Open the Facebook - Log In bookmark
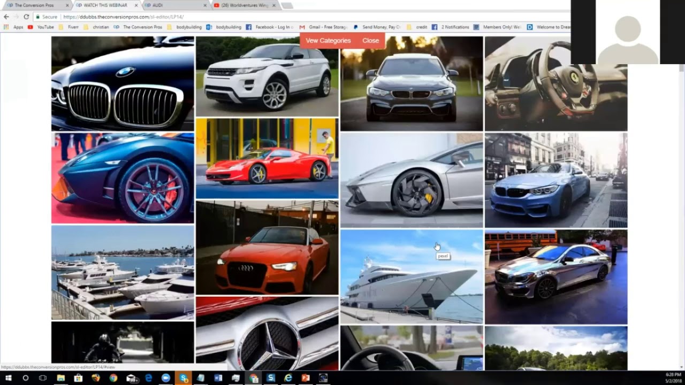Image resolution: width=685 pixels, height=385 pixels. [270, 27]
